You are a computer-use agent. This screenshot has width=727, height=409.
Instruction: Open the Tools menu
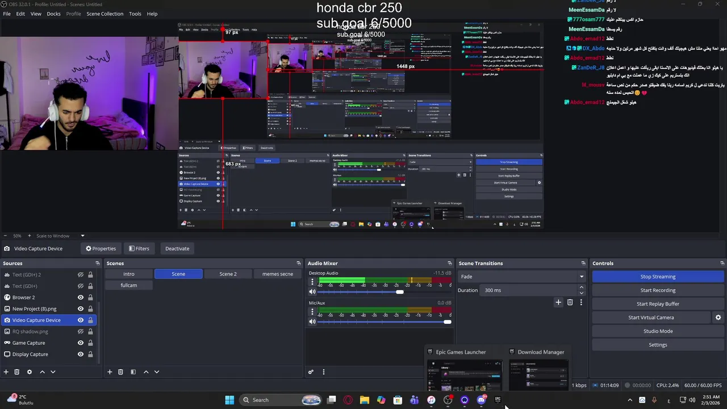pos(135,14)
